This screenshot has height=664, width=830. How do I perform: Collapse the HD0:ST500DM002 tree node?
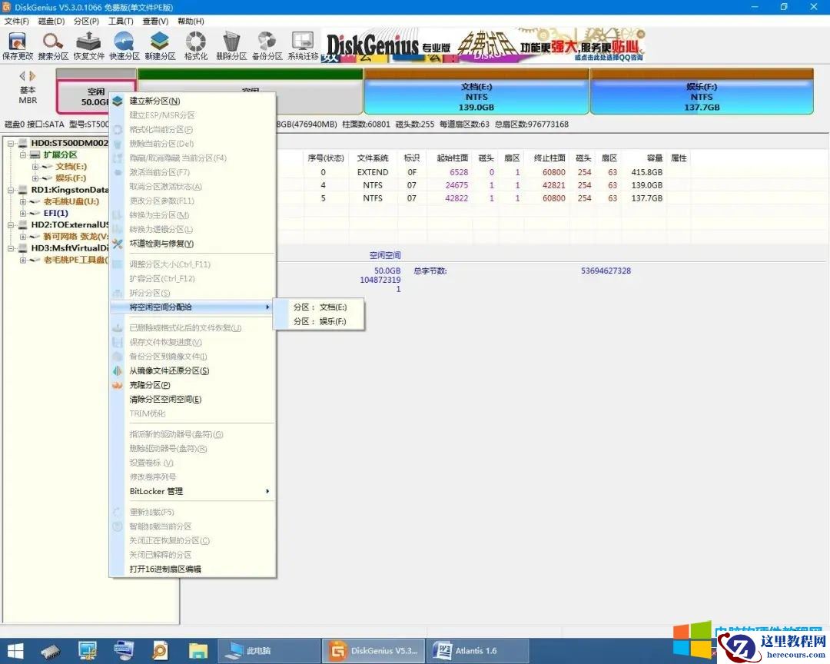coord(11,143)
